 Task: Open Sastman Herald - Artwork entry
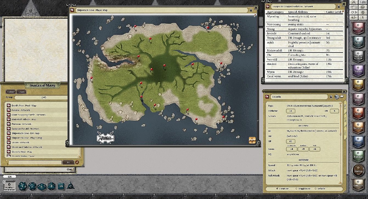pos(25,129)
